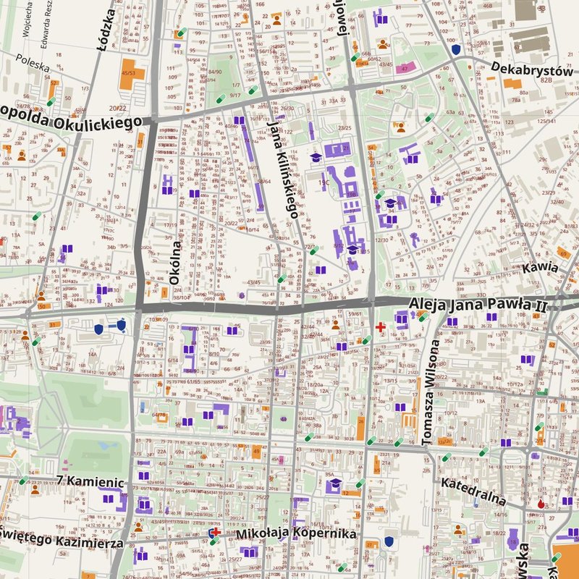Select the graduation cap icon below label 35A
Image resolution: width=579 pixels, height=579 pixels.
(335, 483)
